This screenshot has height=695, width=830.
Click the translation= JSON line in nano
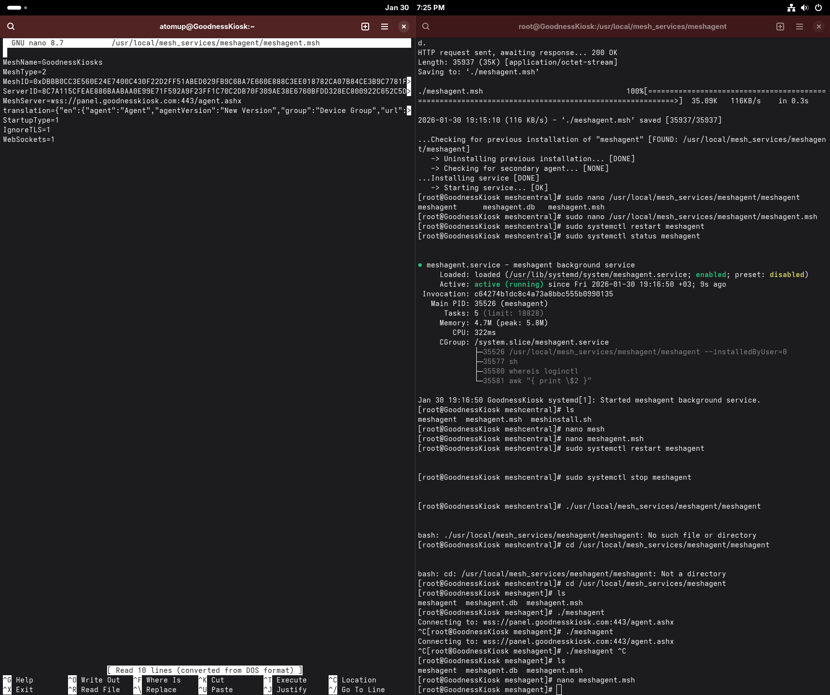pyautogui.click(x=207, y=111)
